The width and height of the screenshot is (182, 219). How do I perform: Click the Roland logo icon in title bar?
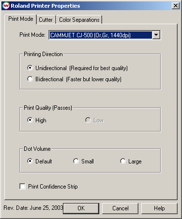(x=6, y=6)
